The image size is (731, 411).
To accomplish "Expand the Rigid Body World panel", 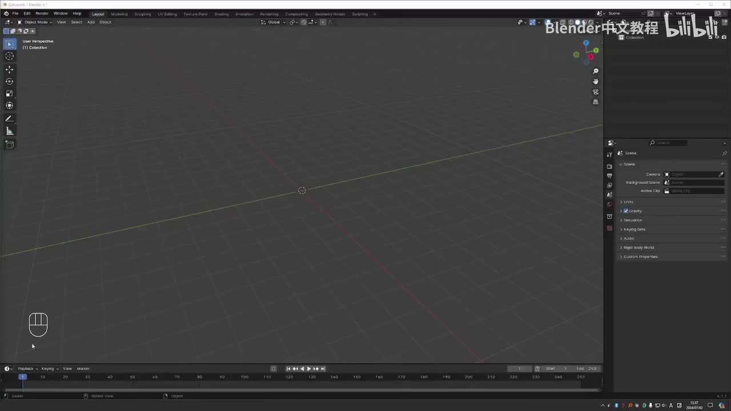I will (x=639, y=248).
